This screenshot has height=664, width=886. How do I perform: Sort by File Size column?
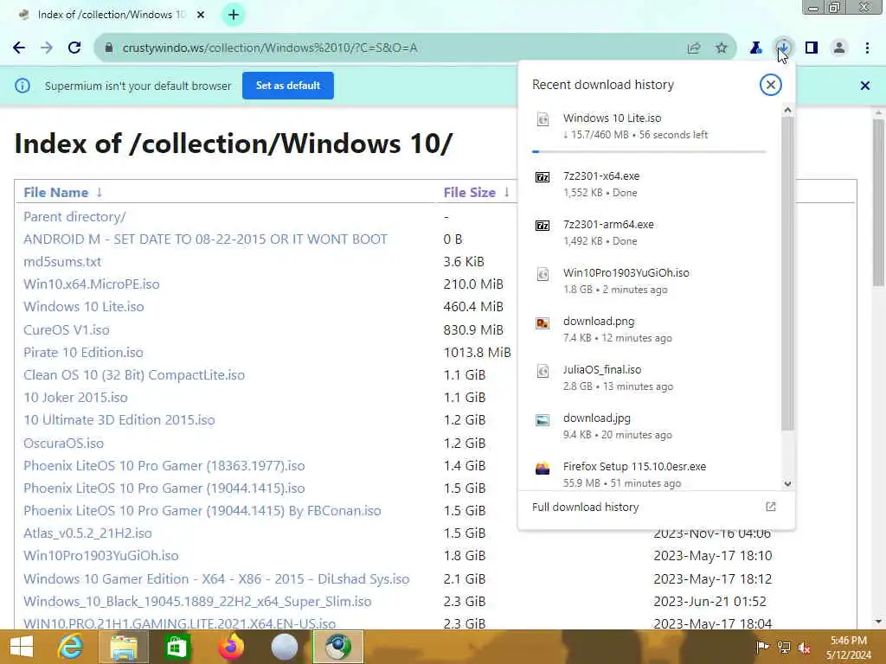(470, 193)
